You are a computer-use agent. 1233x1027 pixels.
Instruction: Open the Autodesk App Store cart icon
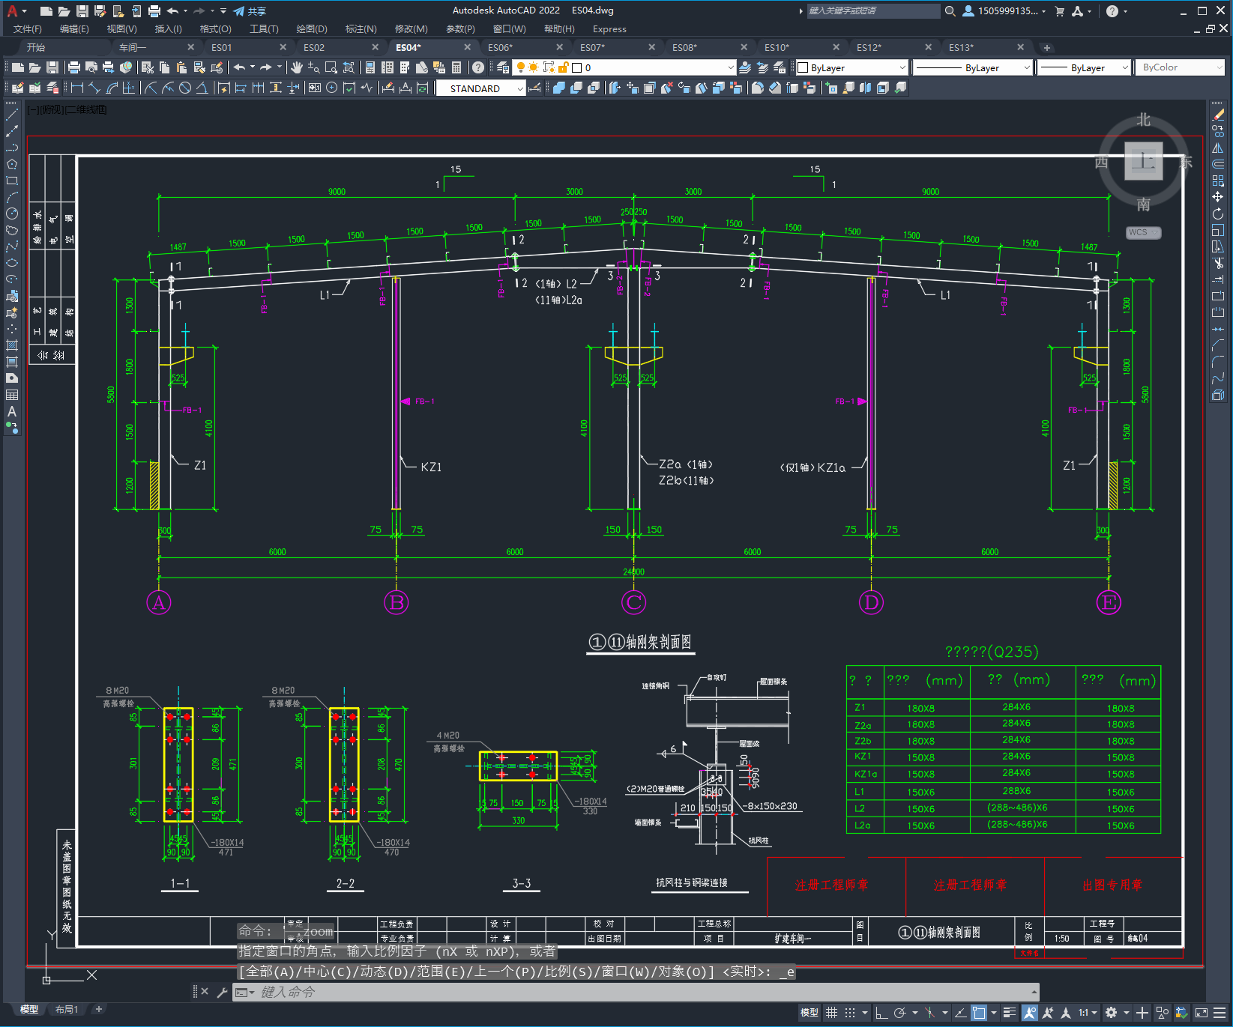point(1060,11)
